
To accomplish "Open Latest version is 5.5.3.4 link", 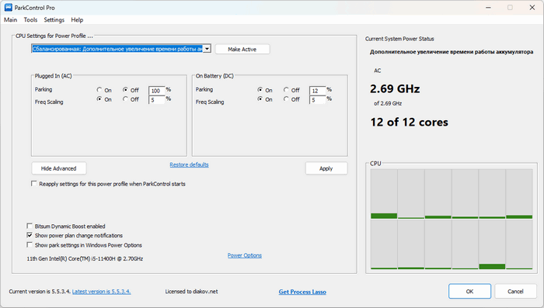I will click(101, 292).
